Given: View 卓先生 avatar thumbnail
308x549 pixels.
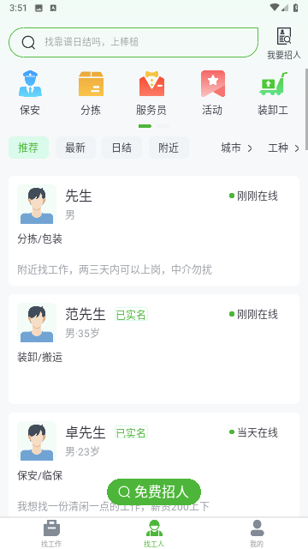Looking at the screenshot, I should pos(37,441).
